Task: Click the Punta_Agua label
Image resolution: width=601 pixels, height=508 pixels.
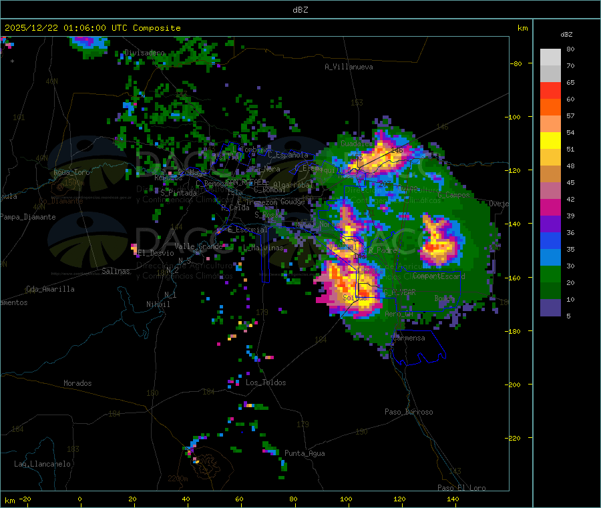Action: [305, 454]
